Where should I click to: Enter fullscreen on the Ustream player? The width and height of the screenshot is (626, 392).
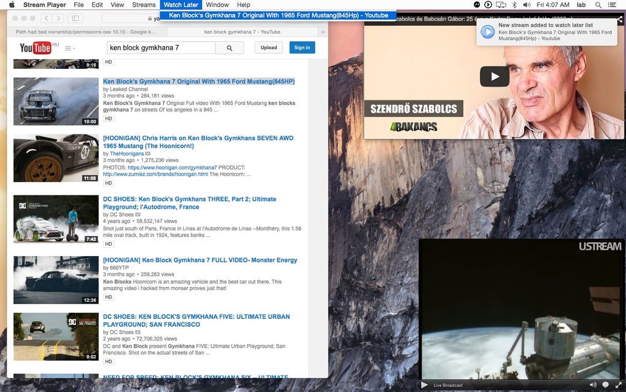point(619,385)
